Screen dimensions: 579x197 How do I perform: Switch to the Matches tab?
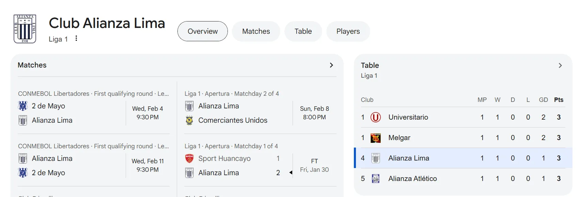[256, 31]
